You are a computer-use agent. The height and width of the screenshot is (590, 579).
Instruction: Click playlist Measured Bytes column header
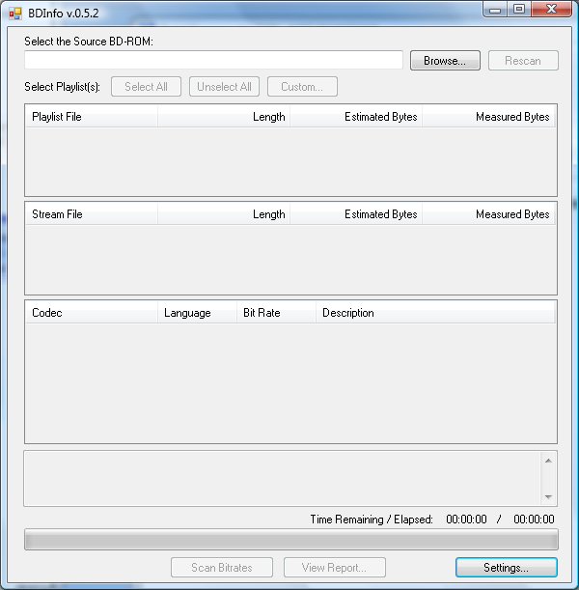tap(488, 117)
